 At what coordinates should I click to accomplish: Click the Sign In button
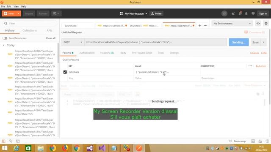click(x=263, y=14)
